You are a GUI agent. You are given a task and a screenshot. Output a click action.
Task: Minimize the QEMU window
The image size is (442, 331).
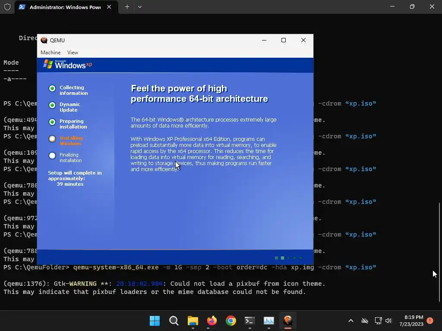(x=264, y=40)
